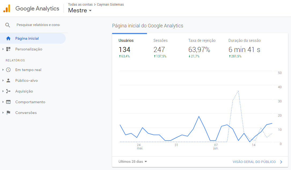The image size is (291, 170).
Task: Click the 63,4% users change indicator
Action: pos(124,56)
